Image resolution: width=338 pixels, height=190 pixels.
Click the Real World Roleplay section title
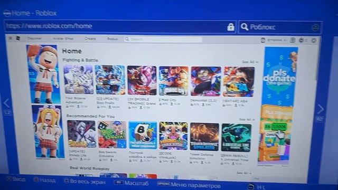coord(90,168)
